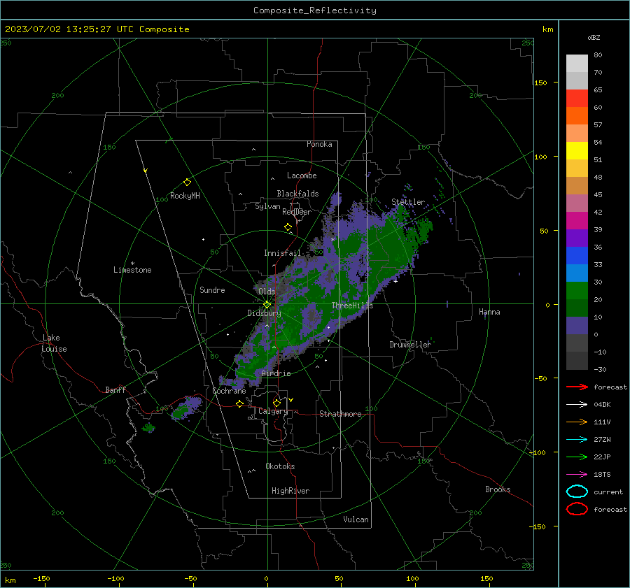Click the HighRiver city label
The width and height of the screenshot is (630, 588).
tap(290, 491)
